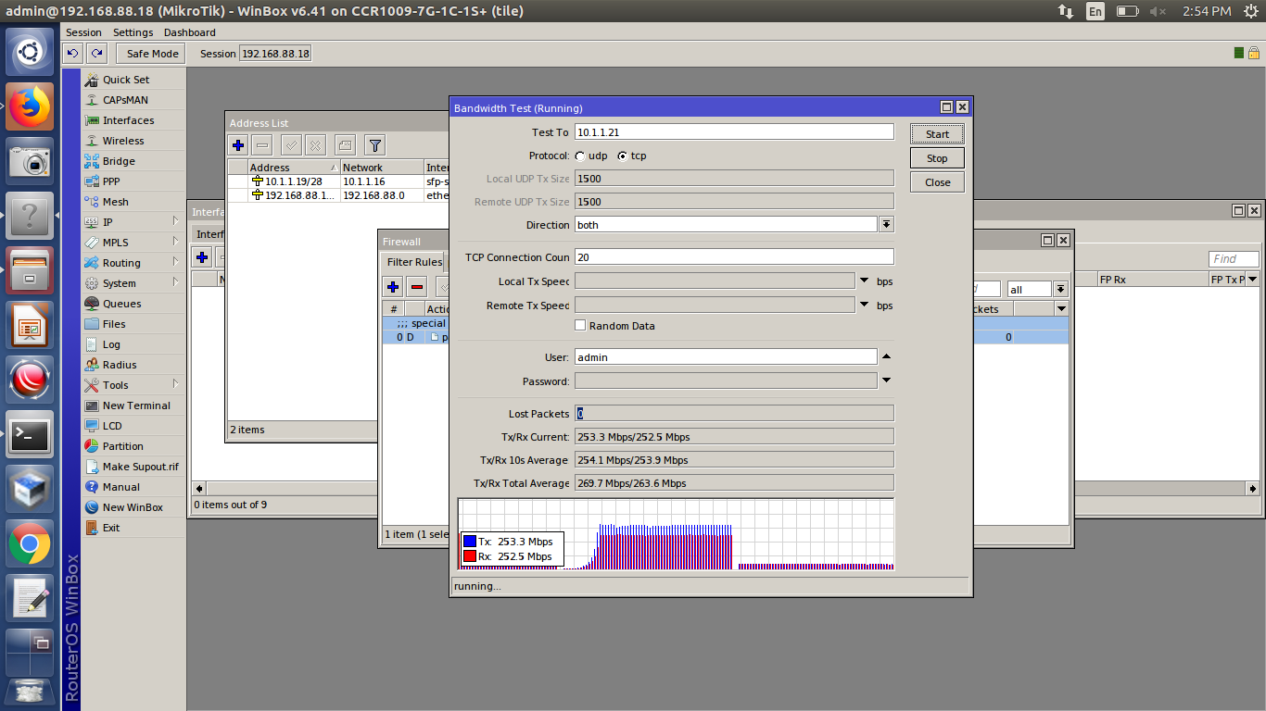The image size is (1266, 711).
Task: Click FP Rx column header in Interface window
Action: point(1152,279)
